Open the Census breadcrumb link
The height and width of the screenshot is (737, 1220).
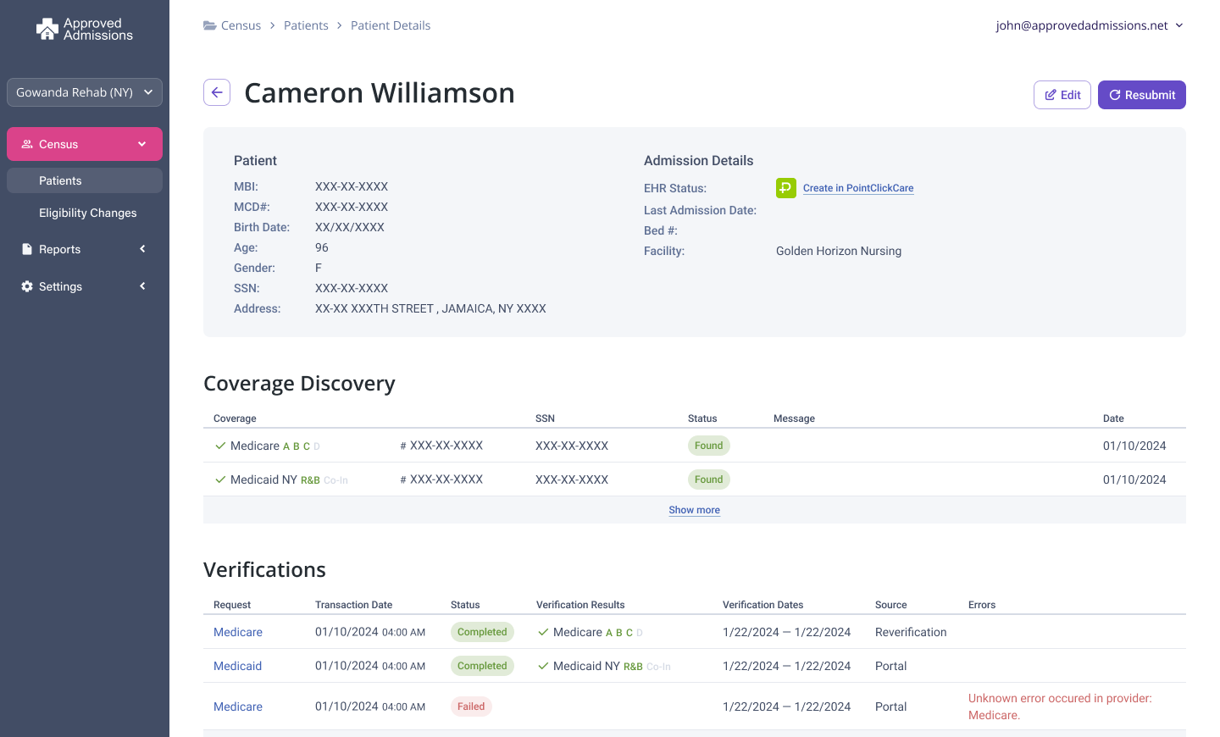[x=241, y=25]
